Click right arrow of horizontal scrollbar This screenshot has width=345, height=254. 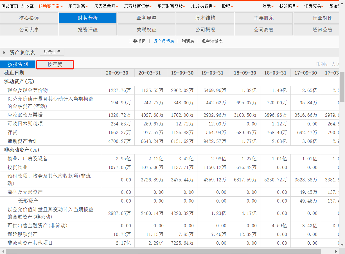[x=336, y=251]
